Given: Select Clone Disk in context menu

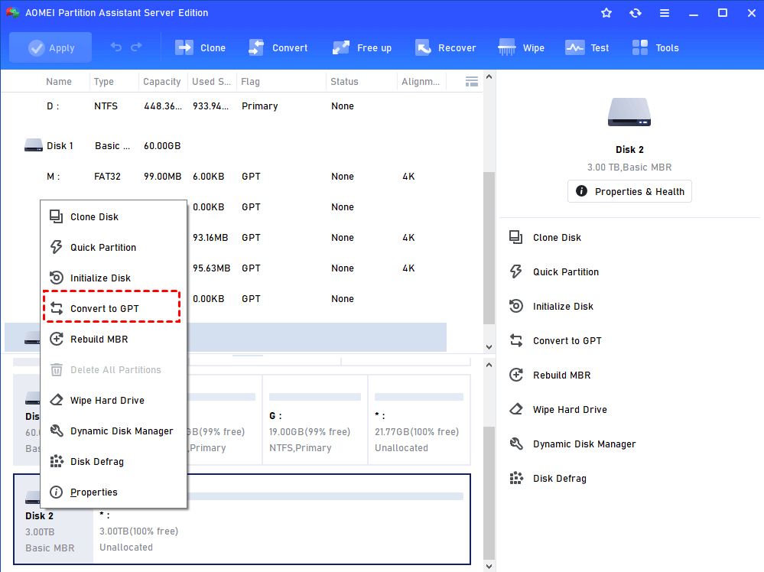Looking at the screenshot, I should [x=113, y=217].
